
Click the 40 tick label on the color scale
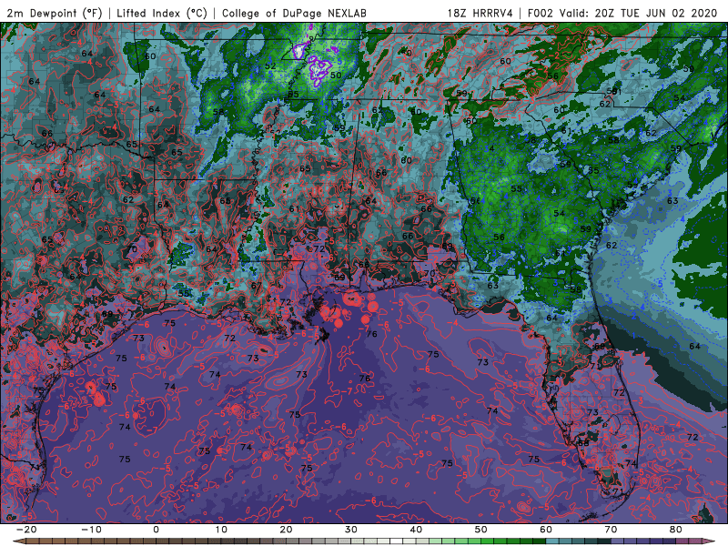(416, 530)
